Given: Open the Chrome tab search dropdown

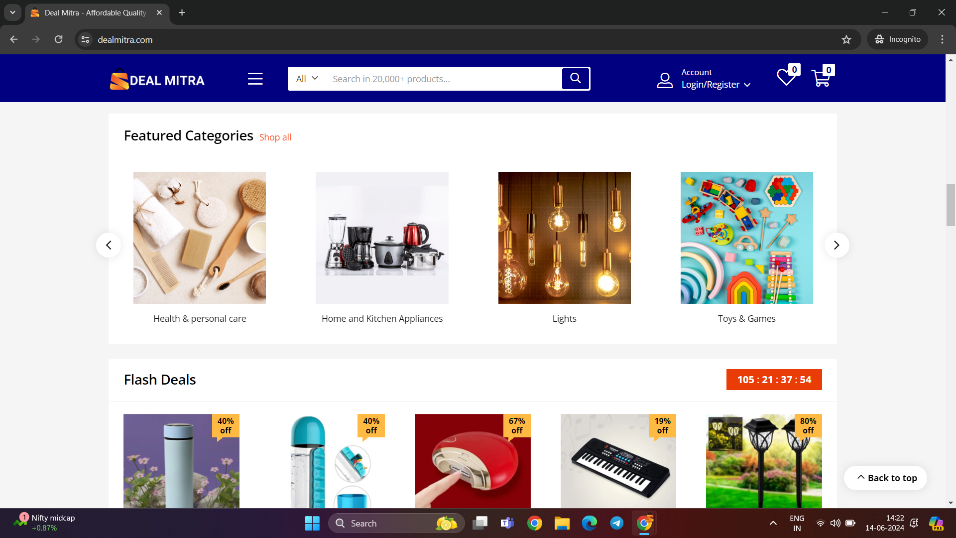Looking at the screenshot, I should tap(12, 12).
